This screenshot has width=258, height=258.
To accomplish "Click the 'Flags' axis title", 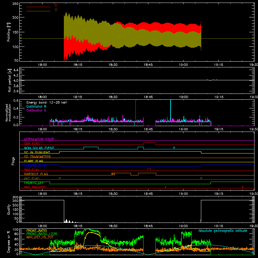I will (13, 161).
